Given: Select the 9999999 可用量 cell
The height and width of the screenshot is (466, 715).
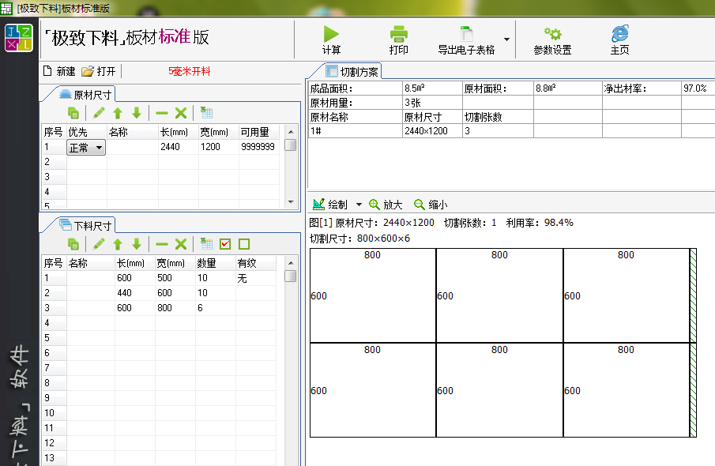Looking at the screenshot, I should pyautogui.click(x=258, y=147).
